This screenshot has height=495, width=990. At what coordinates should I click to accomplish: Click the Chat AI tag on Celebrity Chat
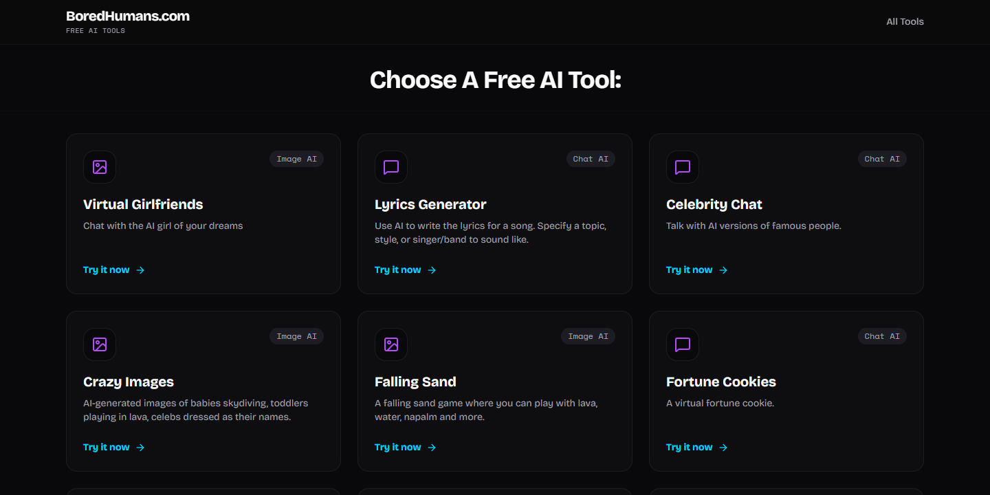point(882,159)
